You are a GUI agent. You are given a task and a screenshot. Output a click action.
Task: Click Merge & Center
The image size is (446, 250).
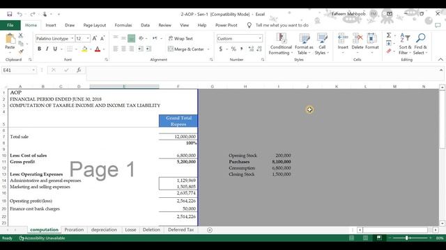(x=186, y=49)
